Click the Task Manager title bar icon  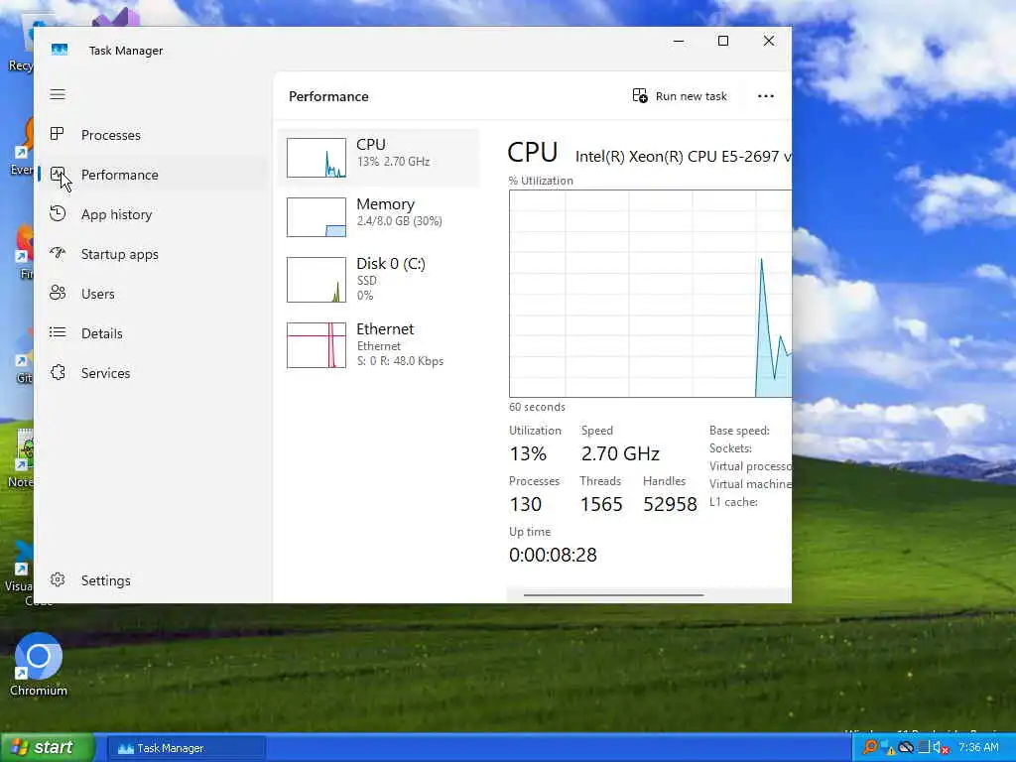[x=60, y=50]
